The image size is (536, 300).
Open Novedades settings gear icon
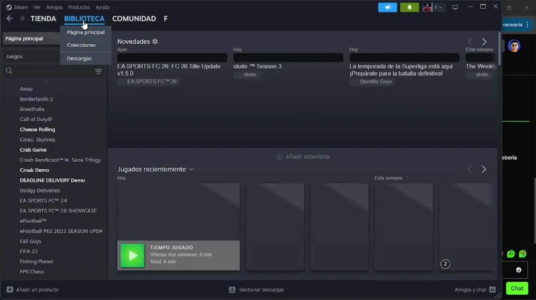155,41
